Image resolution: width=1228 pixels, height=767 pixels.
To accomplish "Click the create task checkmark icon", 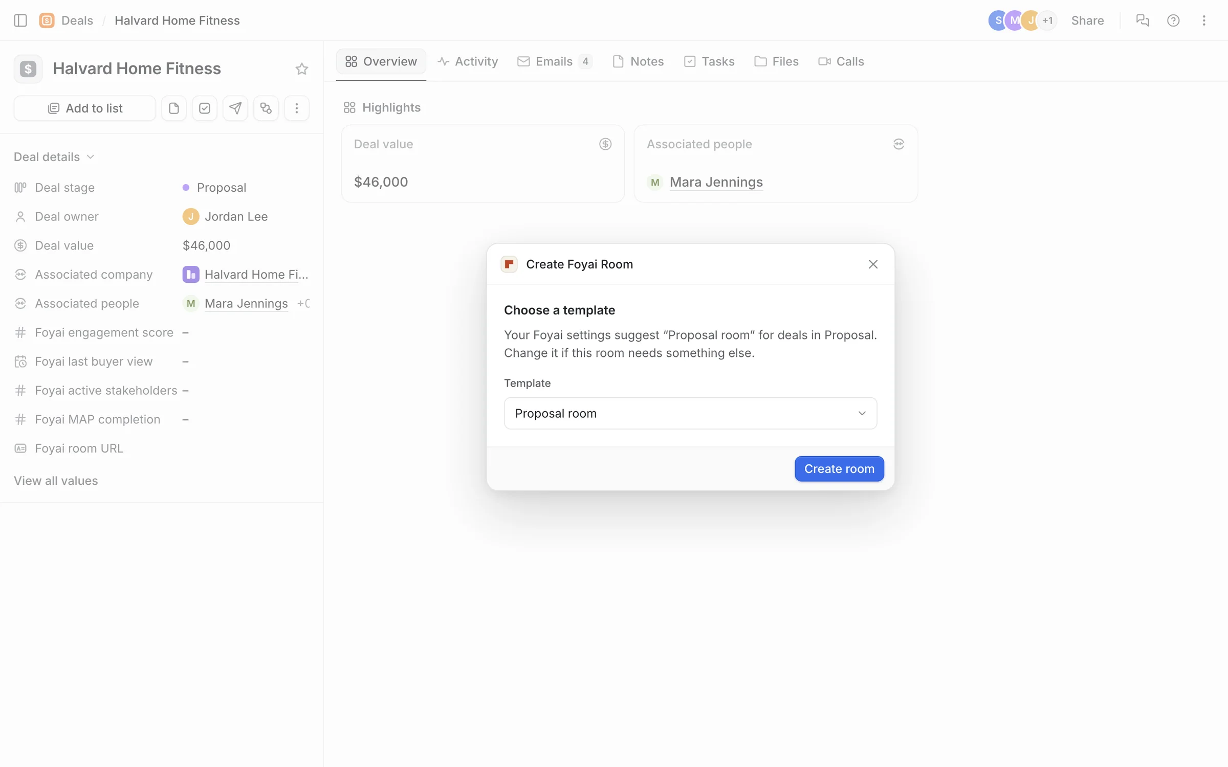I will 205,108.
